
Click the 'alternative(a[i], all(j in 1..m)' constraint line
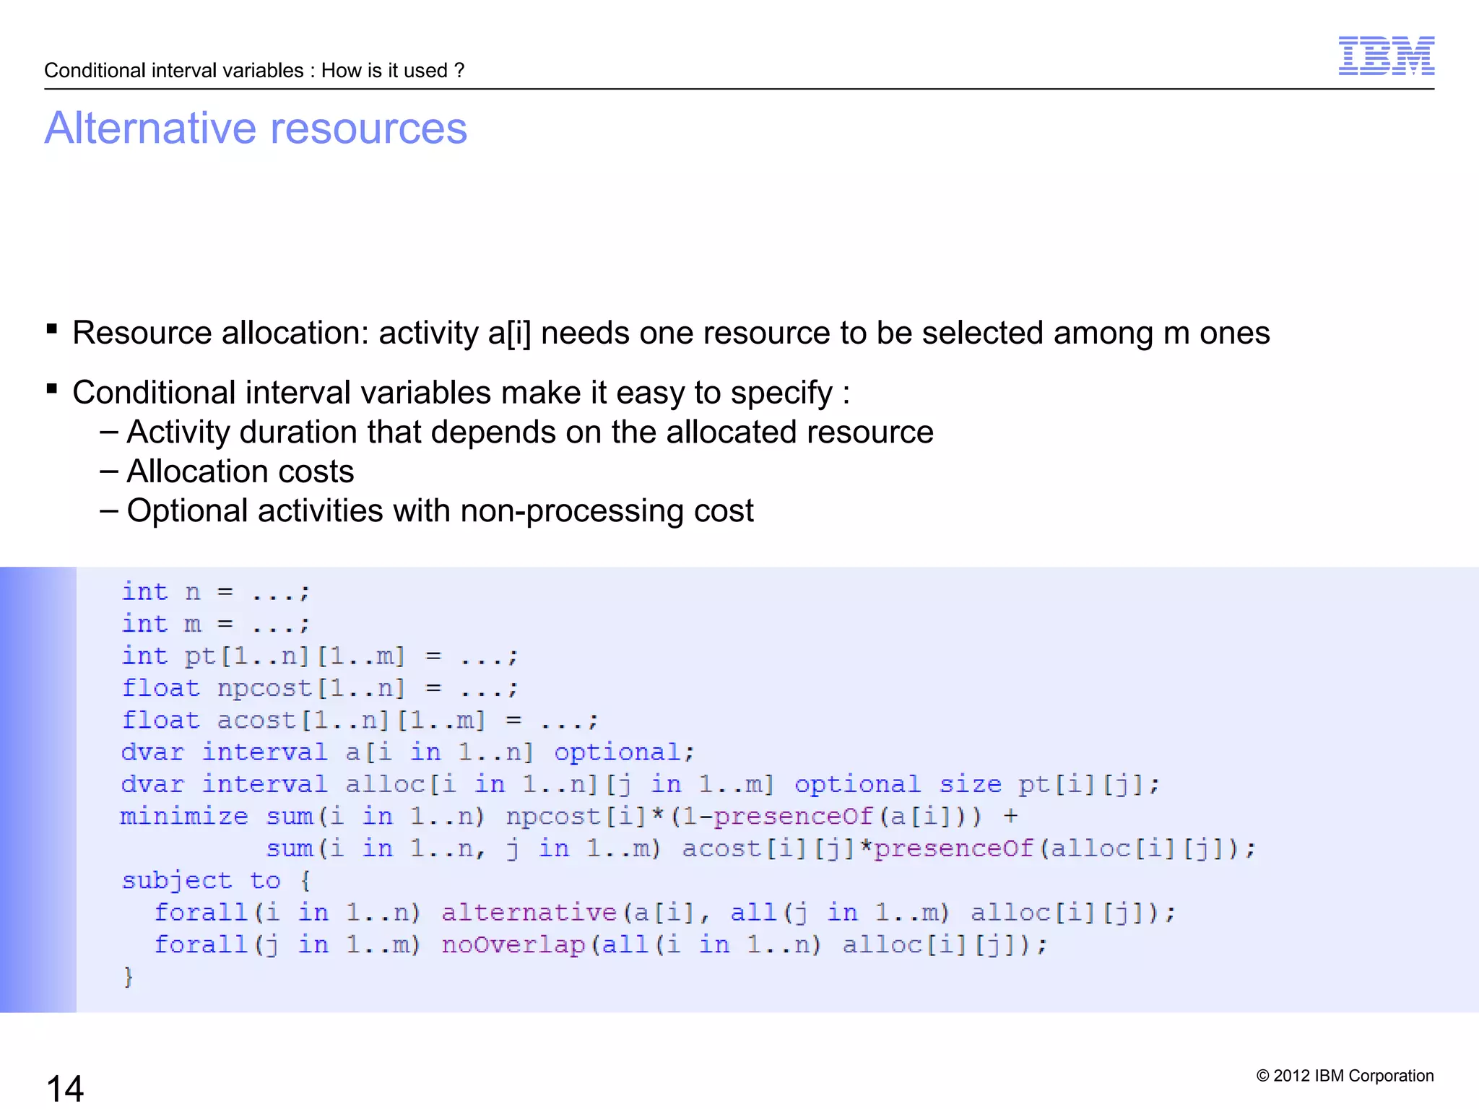(664, 912)
